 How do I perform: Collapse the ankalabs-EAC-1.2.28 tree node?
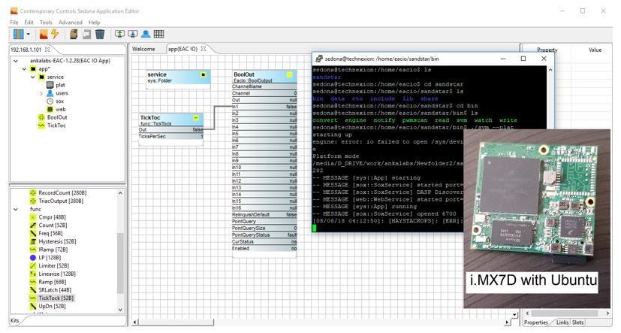click(x=16, y=61)
